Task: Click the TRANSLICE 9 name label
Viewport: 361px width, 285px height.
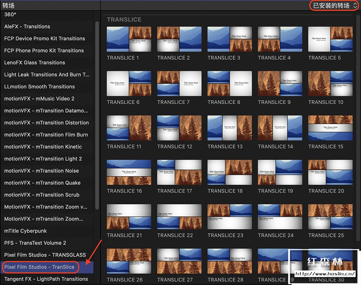Action: (x=274, y=102)
